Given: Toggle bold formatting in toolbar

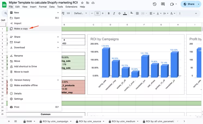Looking at the screenshot, I should [109, 13].
